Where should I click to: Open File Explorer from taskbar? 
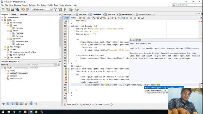pyautogui.click(x=9, y=112)
